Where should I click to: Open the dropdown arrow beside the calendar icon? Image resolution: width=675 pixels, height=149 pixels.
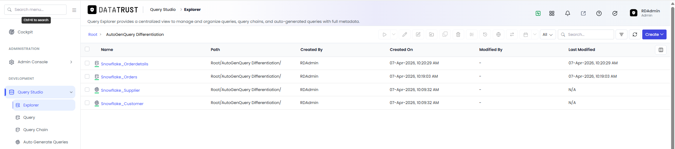535,34
